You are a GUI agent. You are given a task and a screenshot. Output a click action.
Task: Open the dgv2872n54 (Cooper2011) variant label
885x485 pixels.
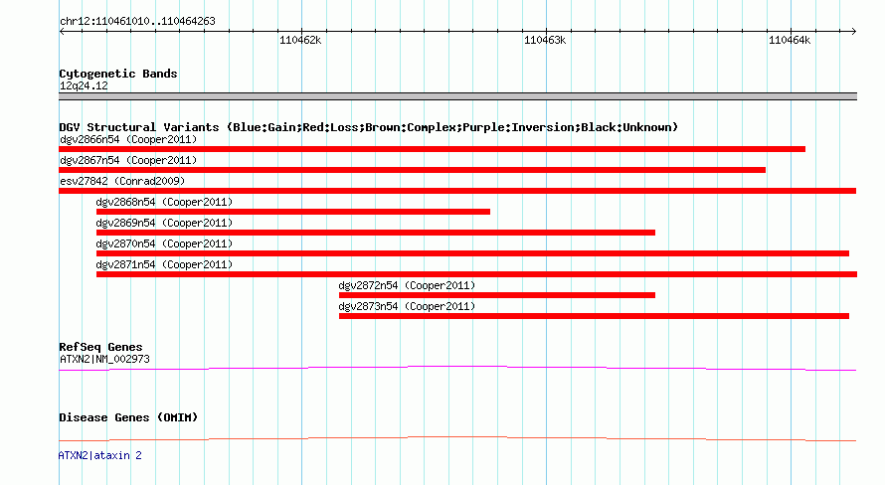[407, 285]
